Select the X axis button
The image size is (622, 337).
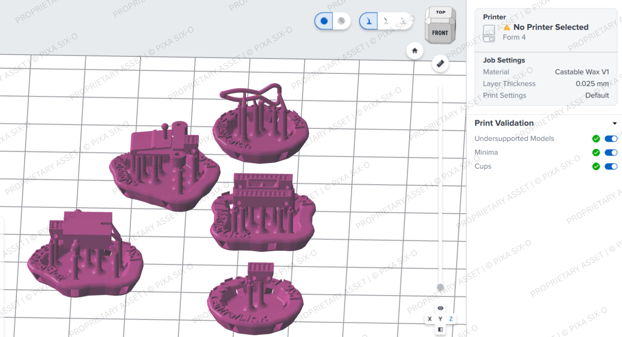coord(430,319)
